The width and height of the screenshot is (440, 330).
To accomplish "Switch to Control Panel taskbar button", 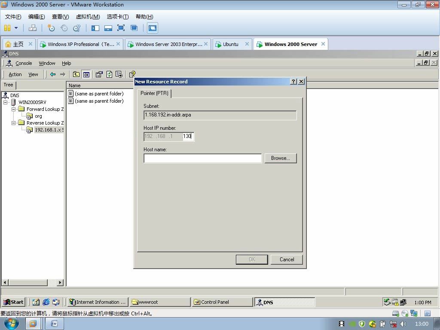I will 223,302.
